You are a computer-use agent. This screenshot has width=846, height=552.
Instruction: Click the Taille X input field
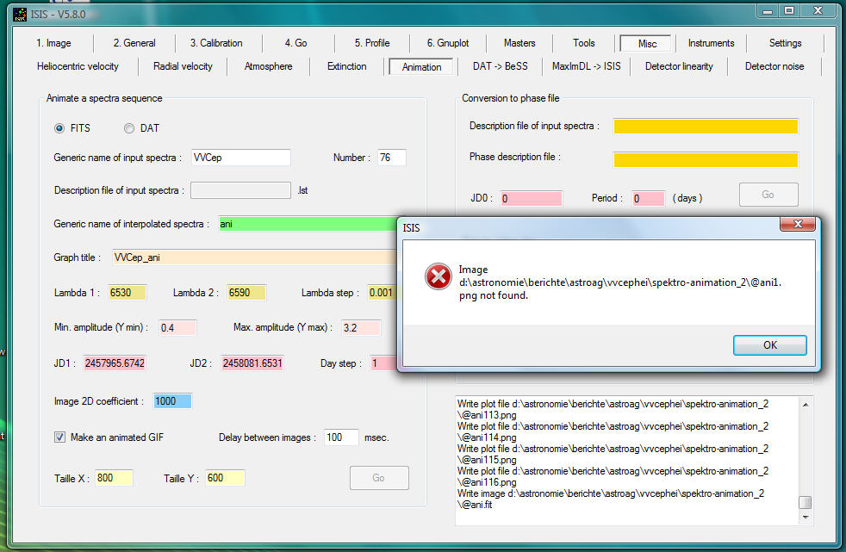tap(114, 478)
